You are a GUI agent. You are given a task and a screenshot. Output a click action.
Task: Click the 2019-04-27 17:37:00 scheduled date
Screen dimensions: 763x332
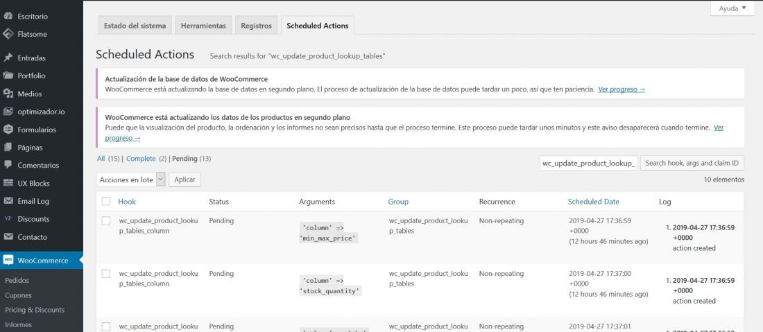[x=600, y=274]
